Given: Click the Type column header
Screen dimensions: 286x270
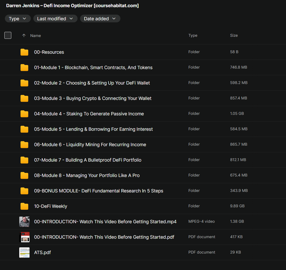Looking at the screenshot, I should click(x=193, y=35).
